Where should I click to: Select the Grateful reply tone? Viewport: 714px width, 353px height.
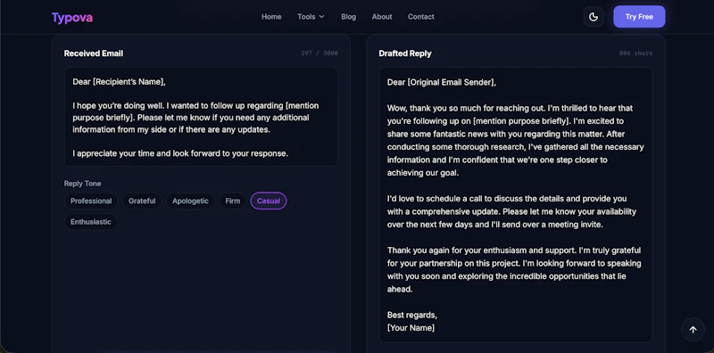click(142, 201)
